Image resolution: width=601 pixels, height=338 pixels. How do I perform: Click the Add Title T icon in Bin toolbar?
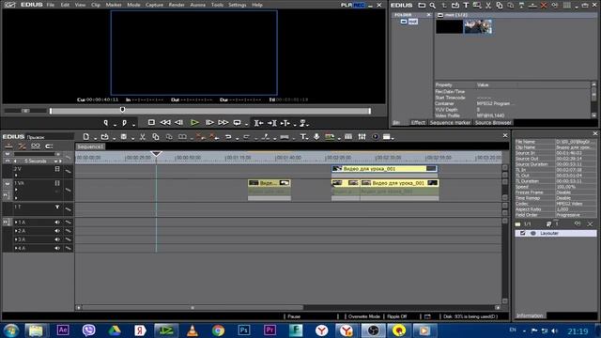click(x=466, y=6)
